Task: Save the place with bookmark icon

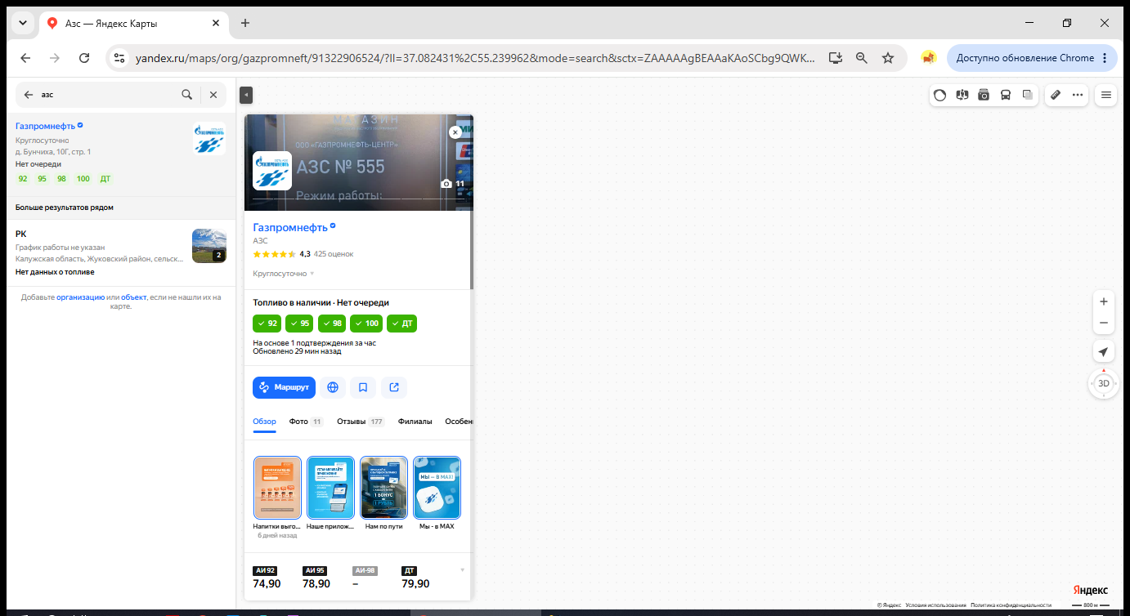Action: click(x=363, y=387)
